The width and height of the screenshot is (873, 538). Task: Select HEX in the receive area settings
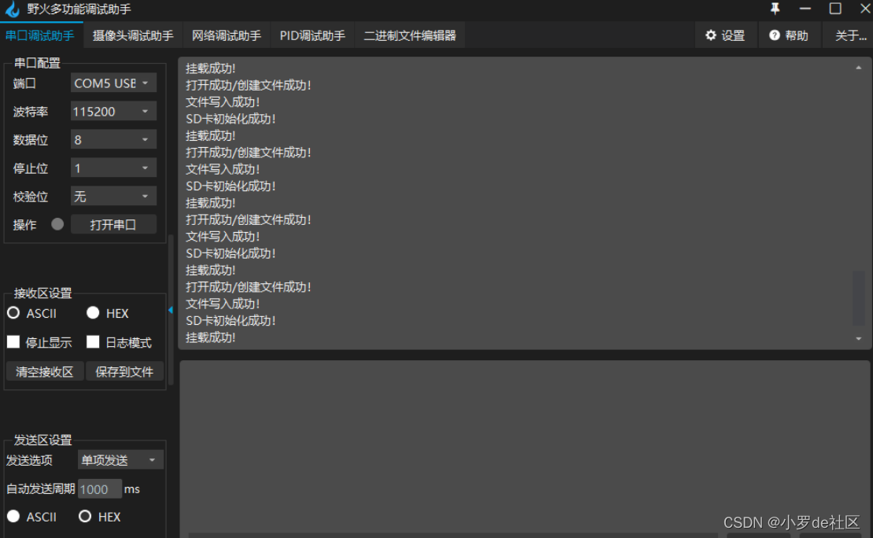(93, 312)
